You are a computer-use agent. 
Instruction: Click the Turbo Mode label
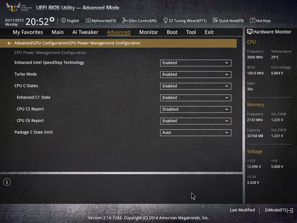(x=26, y=74)
